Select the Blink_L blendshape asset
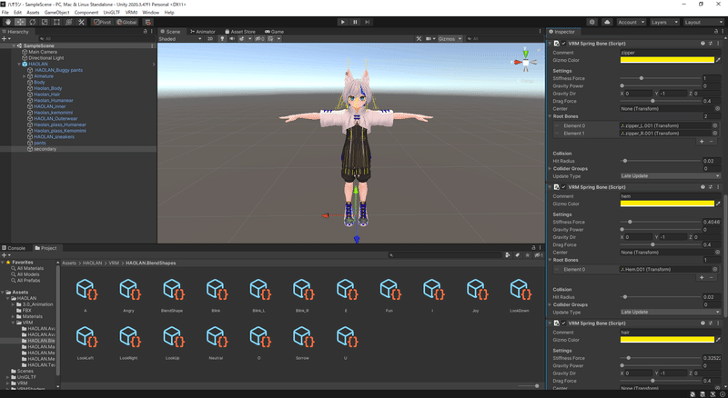This screenshot has height=398, width=728. pyautogui.click(x=259, y=294)
